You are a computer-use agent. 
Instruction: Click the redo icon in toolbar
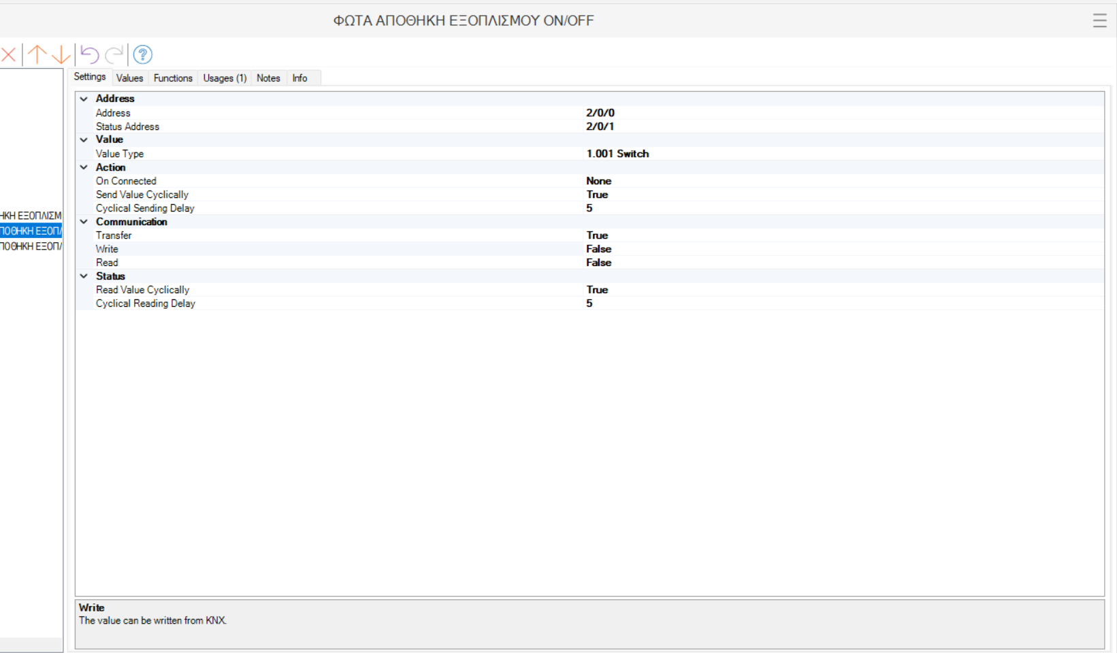114,54
